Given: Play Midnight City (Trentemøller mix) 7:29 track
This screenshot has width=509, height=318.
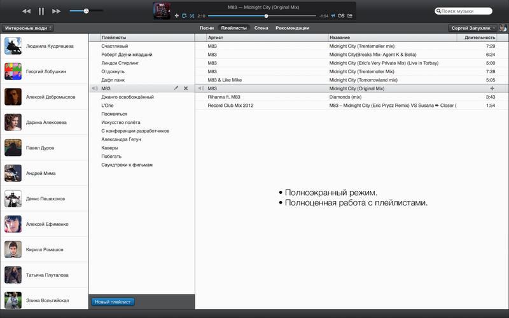Looking at the screenshot, I should pyautogui.click(x=352, y=46).
